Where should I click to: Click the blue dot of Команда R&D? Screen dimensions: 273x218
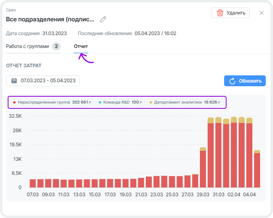100,102
